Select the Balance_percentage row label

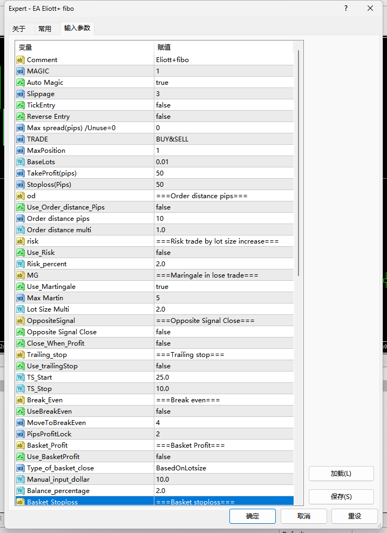click(x=58, y=491)
